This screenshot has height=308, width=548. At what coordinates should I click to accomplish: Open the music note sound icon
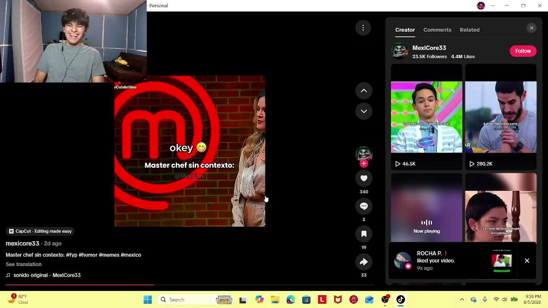pos(8,275)
